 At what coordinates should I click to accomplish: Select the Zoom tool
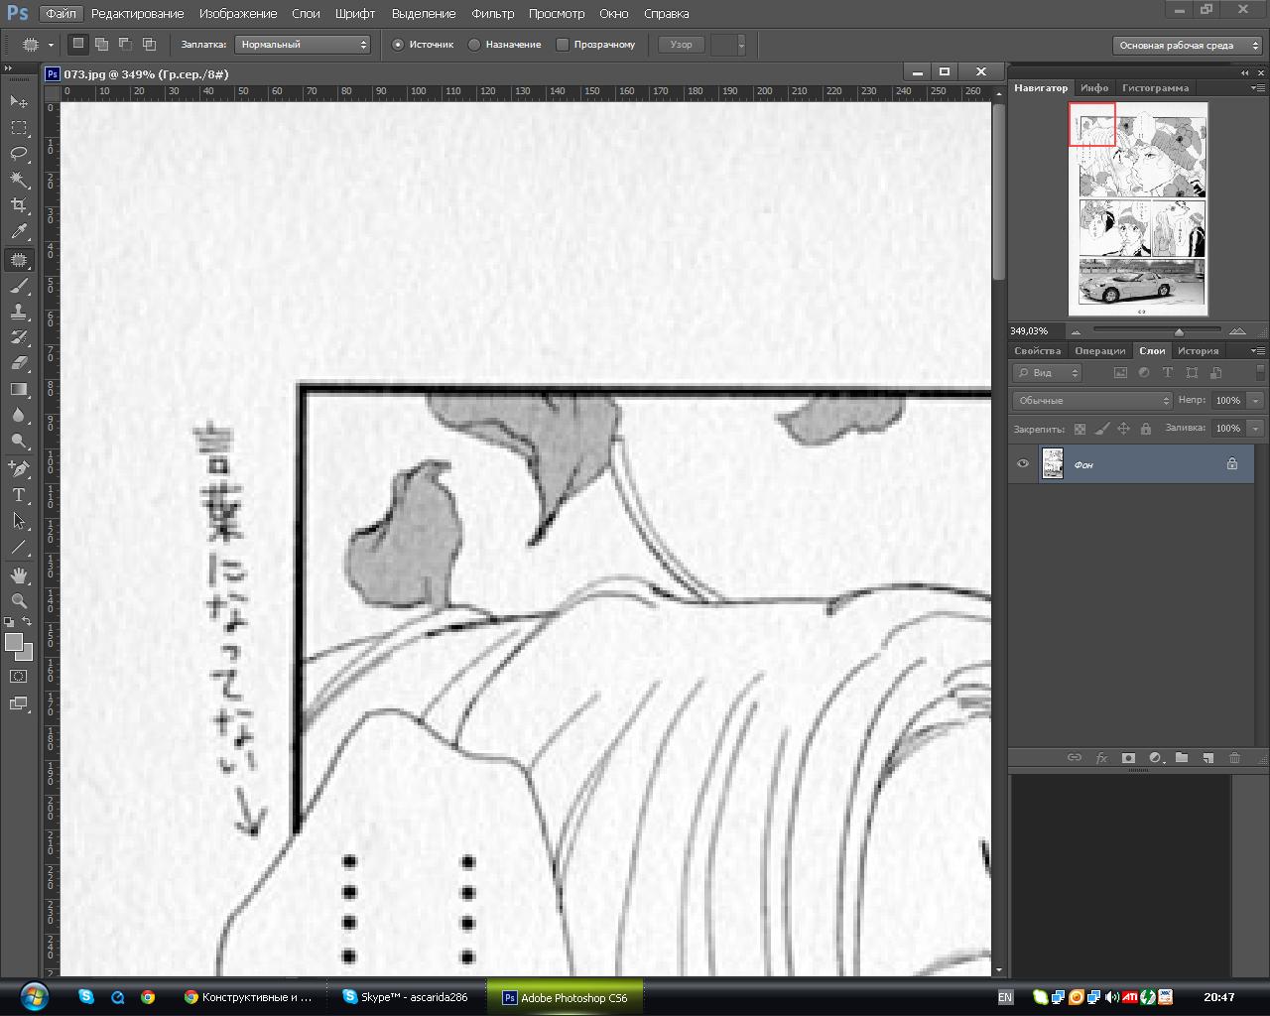pos(19,600)
